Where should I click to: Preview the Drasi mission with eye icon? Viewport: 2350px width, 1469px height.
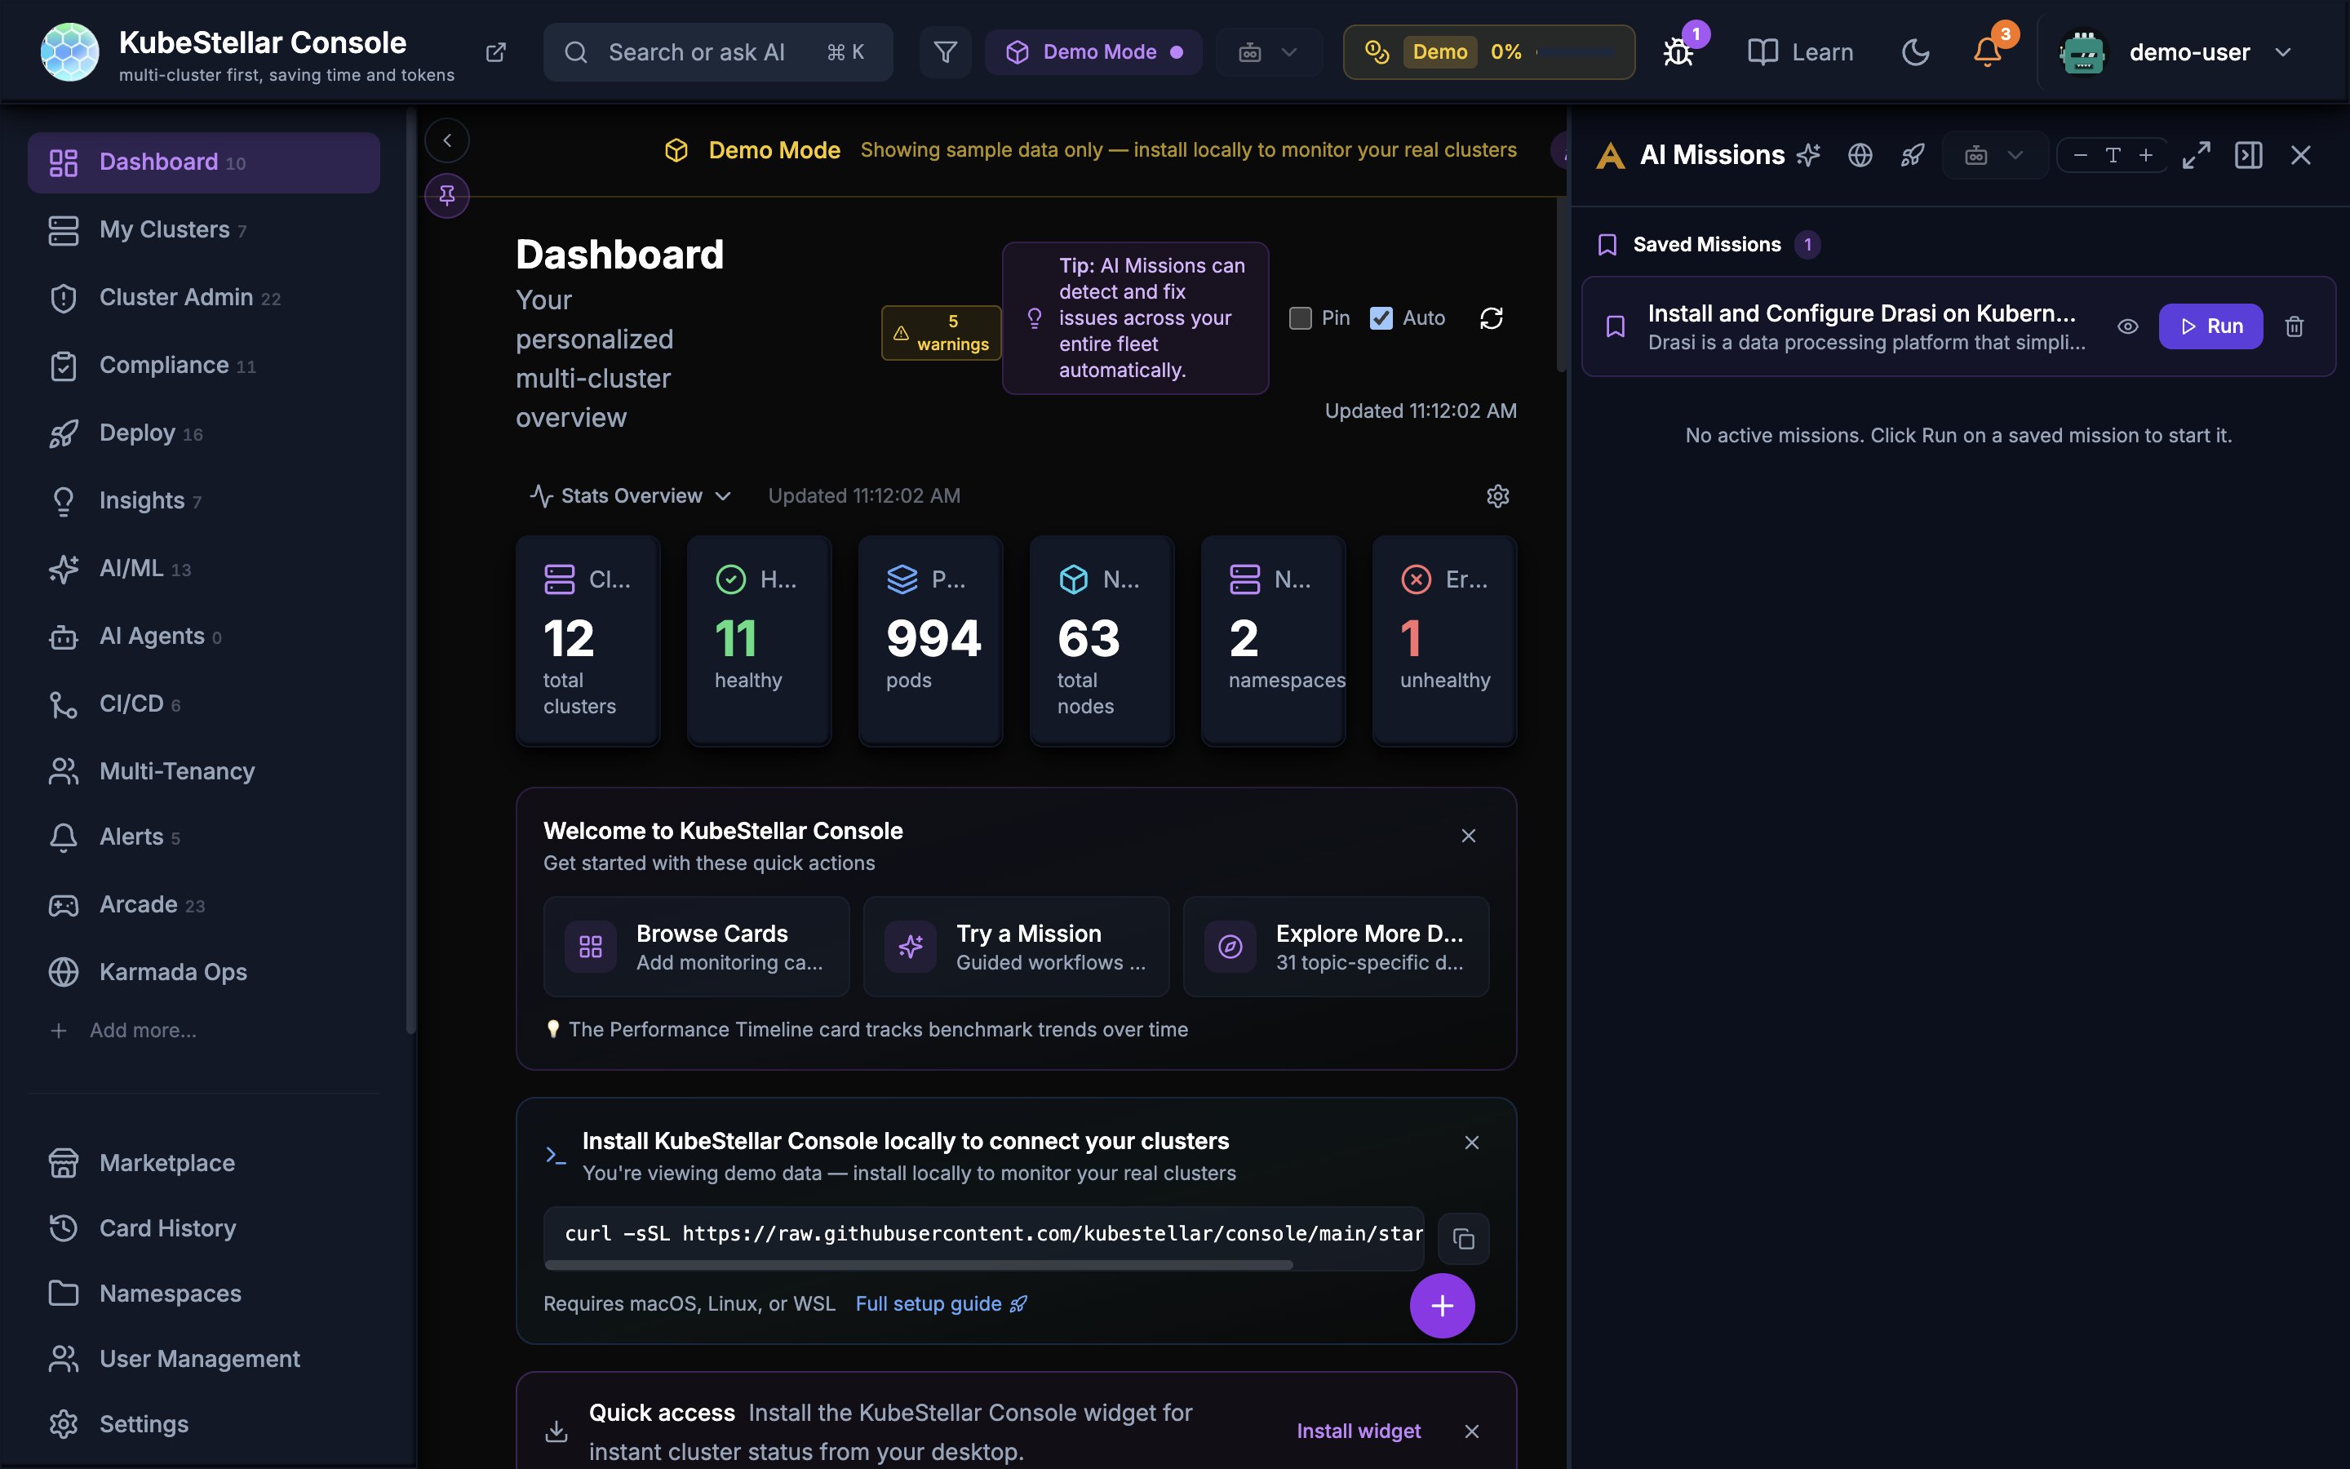coord(2126,326)
